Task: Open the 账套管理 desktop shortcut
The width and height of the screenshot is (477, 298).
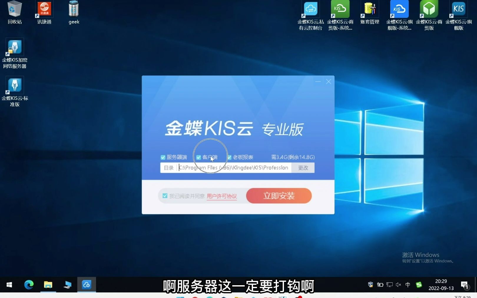Action: click(370, 12)
